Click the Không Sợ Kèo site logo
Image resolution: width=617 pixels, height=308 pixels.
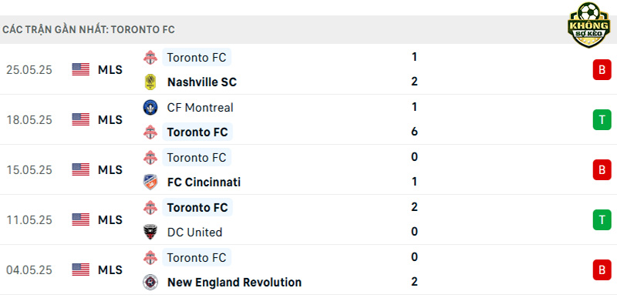pyautogui.click(x=588, y=25)
